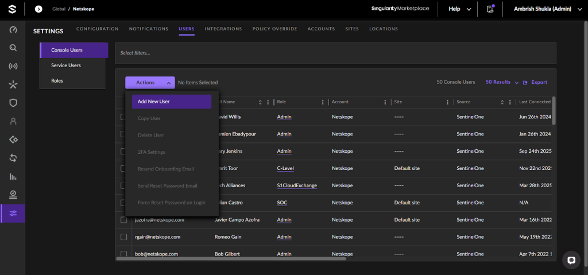Open the S1CloudExchange role link
The height and width of the screenshot is (275, 588).
click(x=297, y=185)
